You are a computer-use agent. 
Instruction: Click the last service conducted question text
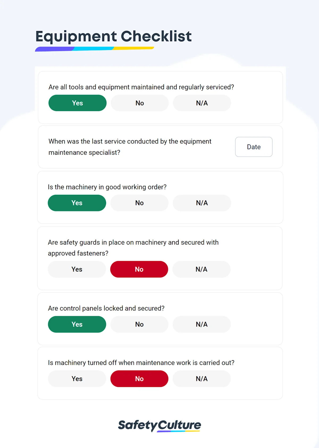(130, 147)
